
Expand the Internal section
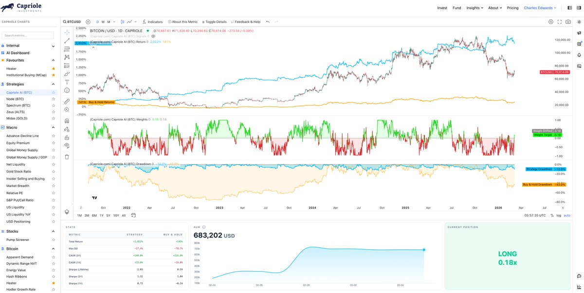tap(54, 46)
